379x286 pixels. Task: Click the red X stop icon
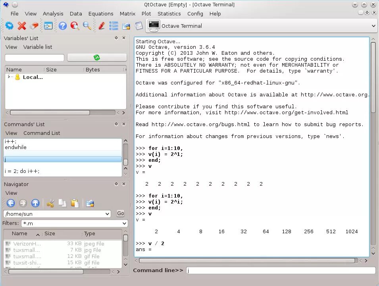point(22,26)
